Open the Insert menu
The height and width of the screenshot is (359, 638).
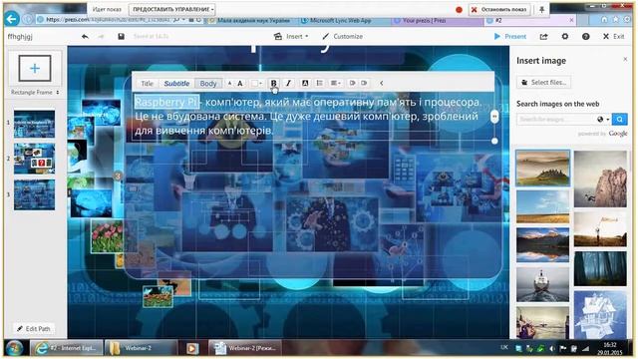click(x=291, y=37)
